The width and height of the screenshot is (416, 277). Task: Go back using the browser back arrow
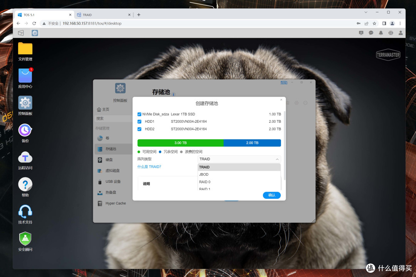point(18,23)
